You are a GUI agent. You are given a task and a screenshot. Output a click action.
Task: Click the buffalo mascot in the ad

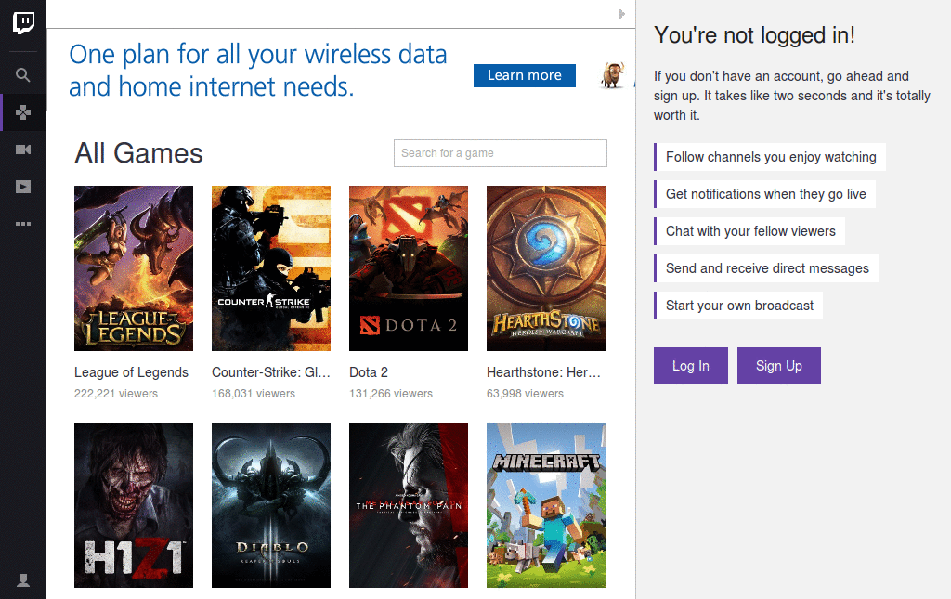[x=613, y=75]
